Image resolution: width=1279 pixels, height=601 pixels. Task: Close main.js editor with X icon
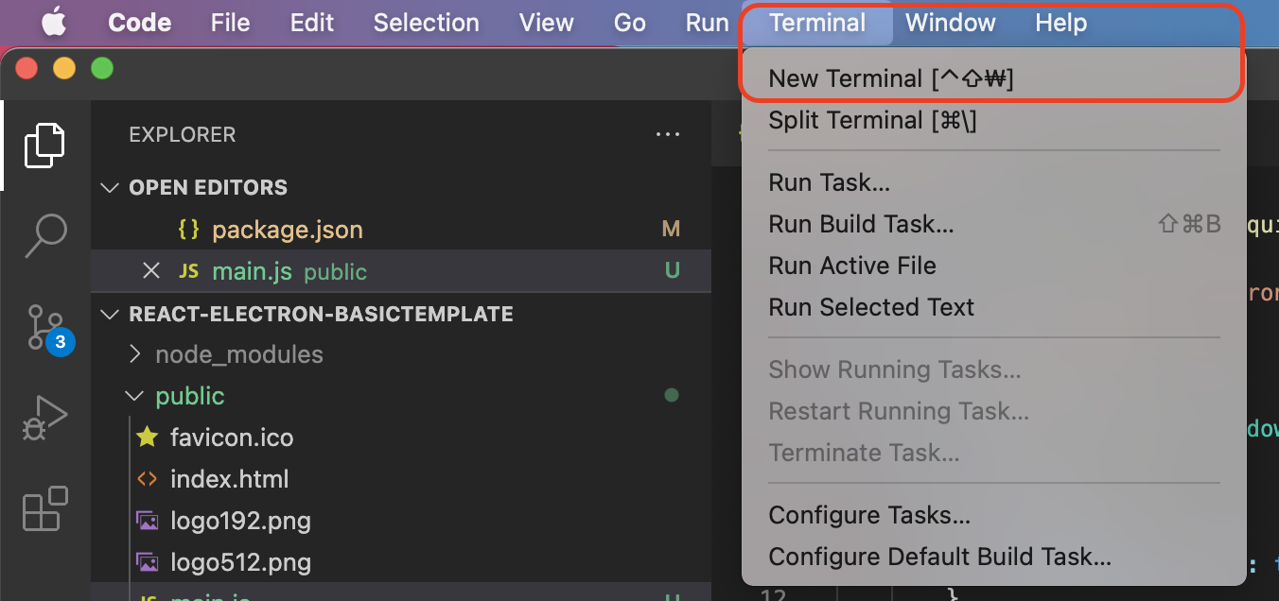150,271
